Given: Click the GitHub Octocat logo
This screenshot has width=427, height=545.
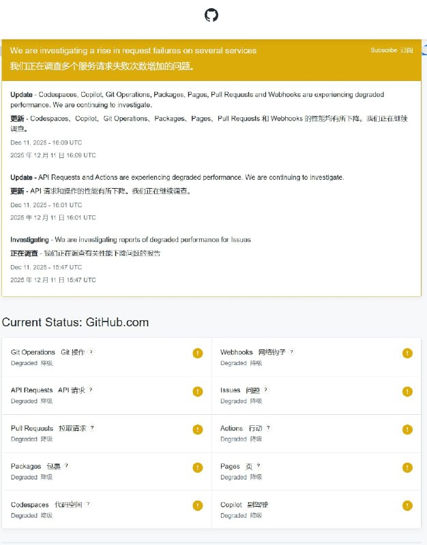Looking at the screenshot, I should tap(211, 15).
